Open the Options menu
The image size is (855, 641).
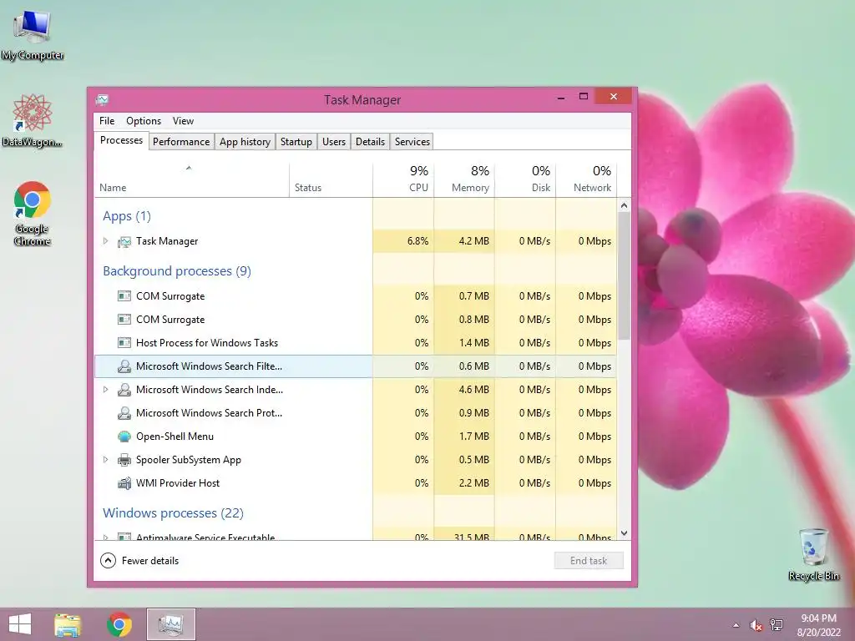pos(144,121)
